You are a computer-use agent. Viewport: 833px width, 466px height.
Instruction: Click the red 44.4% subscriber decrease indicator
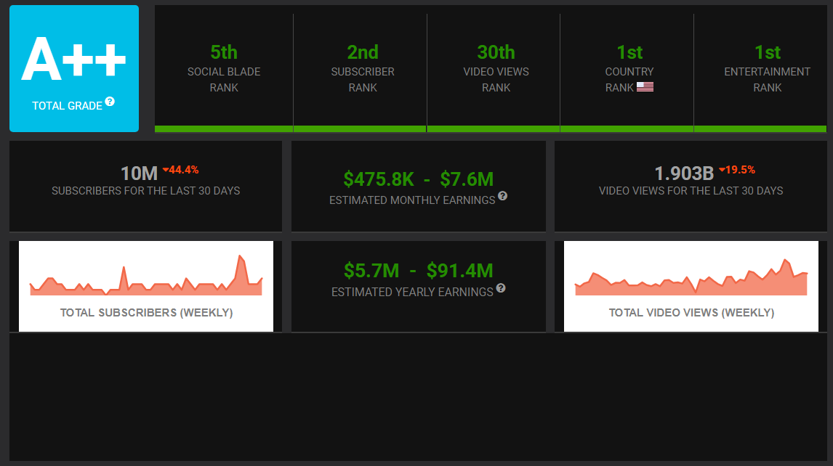click(180, 170)
